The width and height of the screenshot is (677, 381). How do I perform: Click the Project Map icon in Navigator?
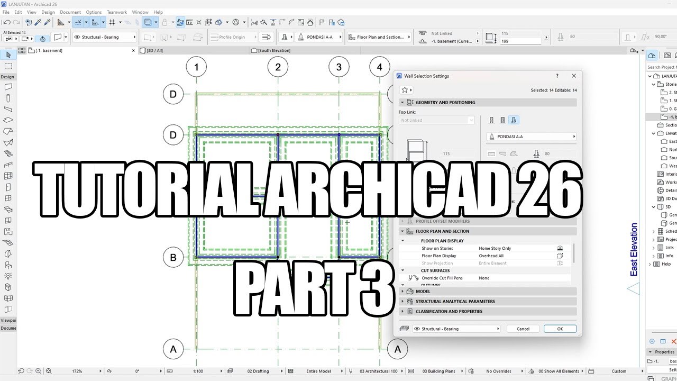pos(652,55)
